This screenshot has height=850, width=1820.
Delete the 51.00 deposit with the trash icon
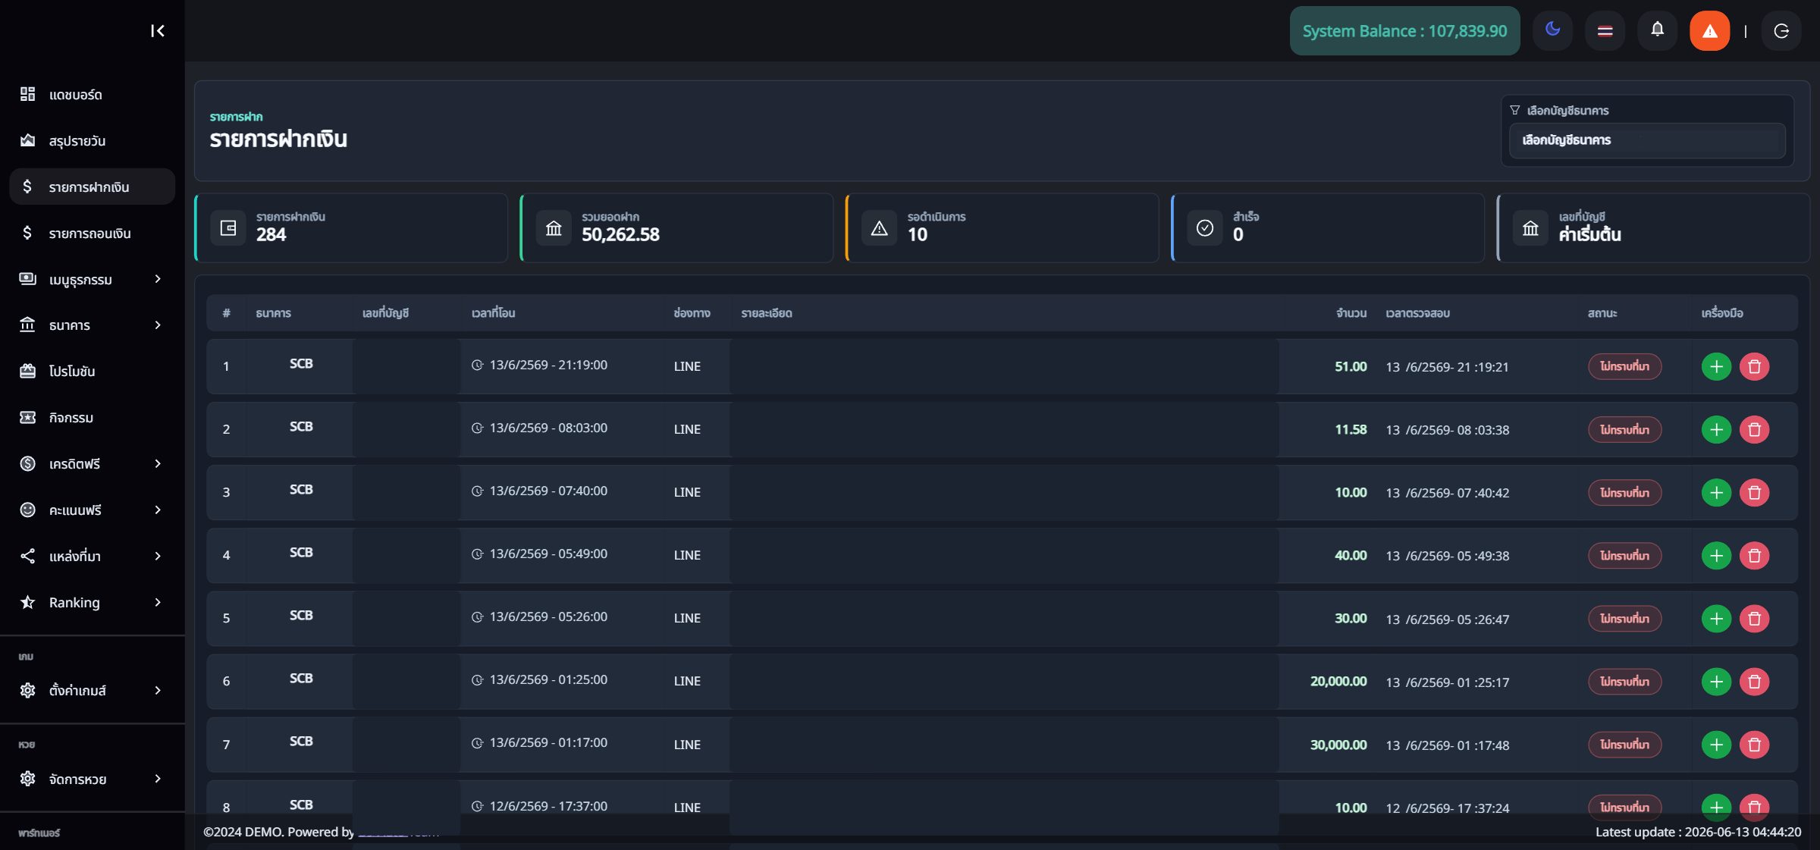click(x=1754, y=367)
